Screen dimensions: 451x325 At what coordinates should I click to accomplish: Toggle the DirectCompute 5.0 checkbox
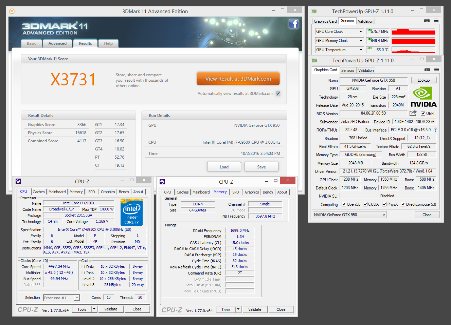(403, 204)
